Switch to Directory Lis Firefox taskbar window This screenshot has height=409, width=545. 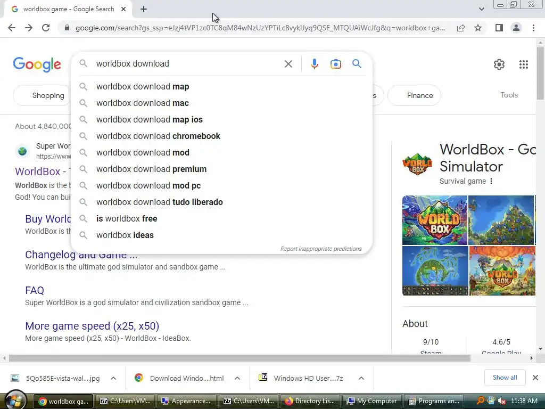(x=310, y=401)
